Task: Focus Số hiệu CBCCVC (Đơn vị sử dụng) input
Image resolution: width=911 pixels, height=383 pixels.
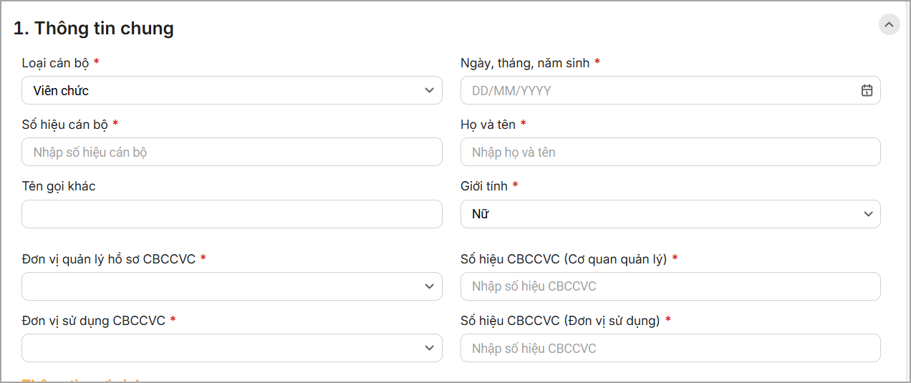Action: pyautogui.click(x=670, y=348)
